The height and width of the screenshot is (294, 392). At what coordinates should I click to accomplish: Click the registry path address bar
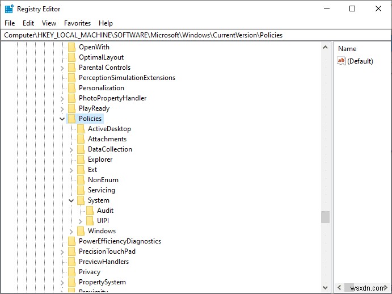pos(196,35)
